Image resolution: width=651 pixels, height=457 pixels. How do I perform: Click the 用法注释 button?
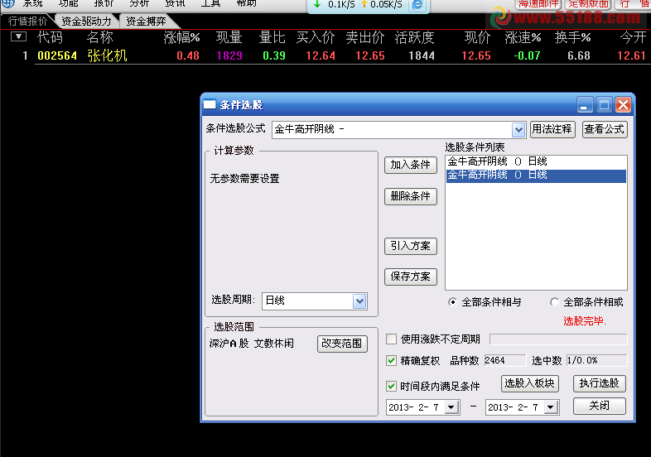[x=552, y=129]
